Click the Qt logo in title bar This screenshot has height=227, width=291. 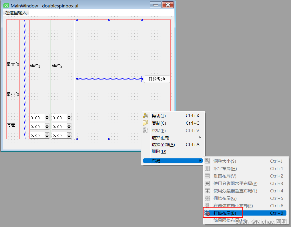[6, 5]
